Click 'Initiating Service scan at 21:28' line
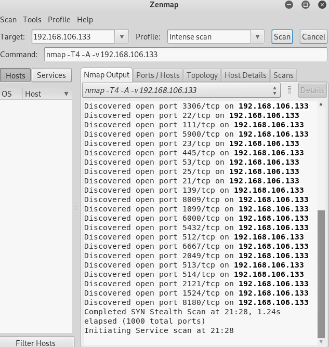Screen dimensions: 329x347 (159, 330)
